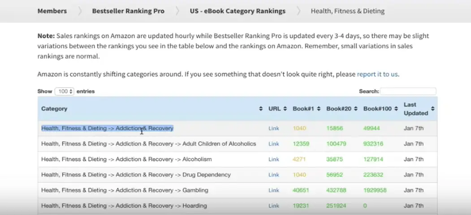The image size is (471, 215).
Task: Click the 'report it to us' link
Action: [x=377, y=74]
